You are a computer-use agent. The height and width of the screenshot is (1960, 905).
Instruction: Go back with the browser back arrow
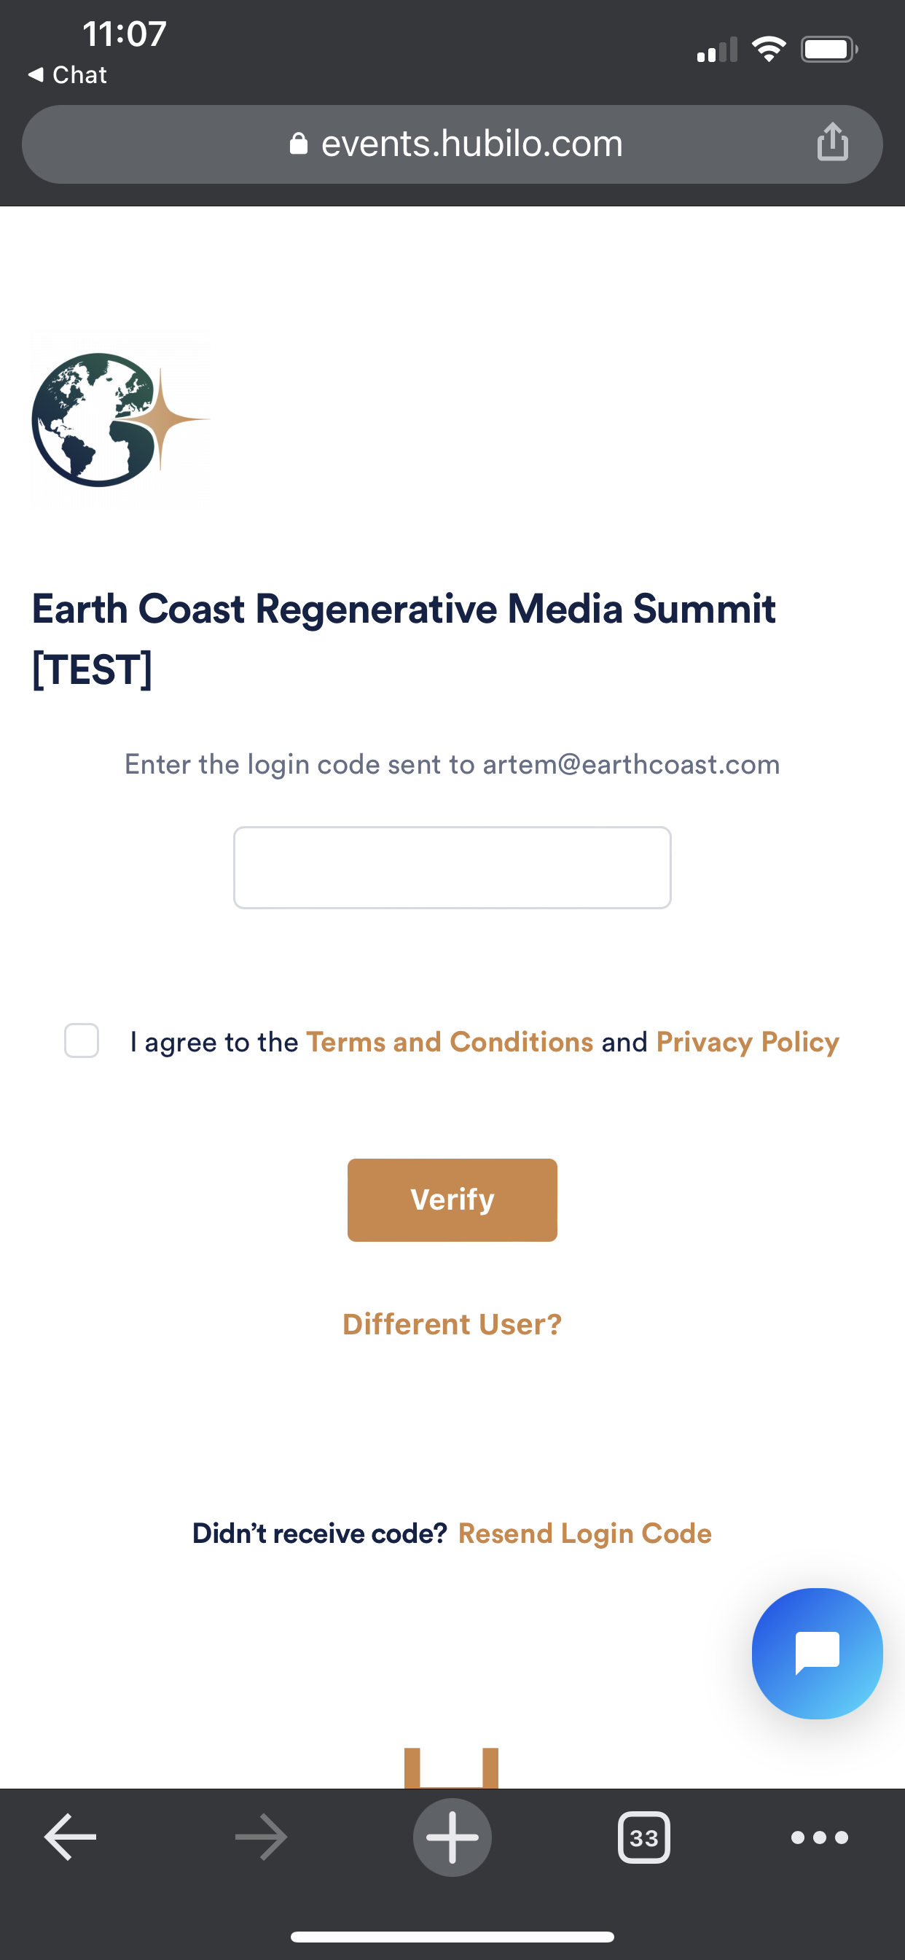tap(71, 1837)
